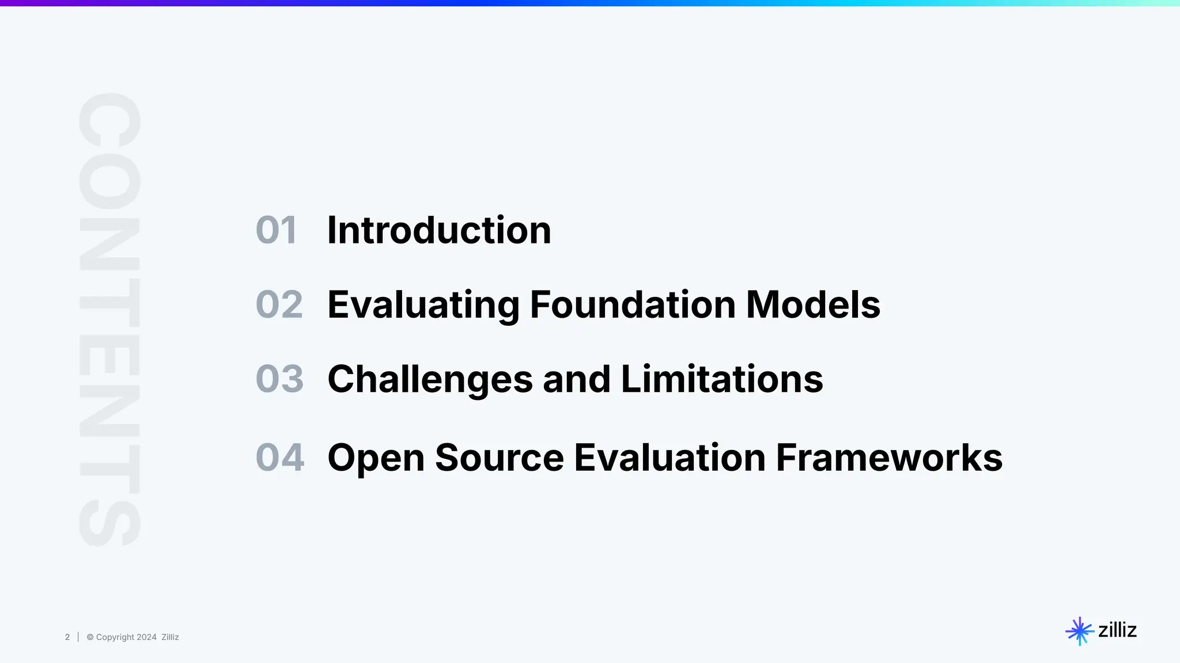Select section number 03
Viewport: 1180px width, 663px height.
click(x=279, y=379)
